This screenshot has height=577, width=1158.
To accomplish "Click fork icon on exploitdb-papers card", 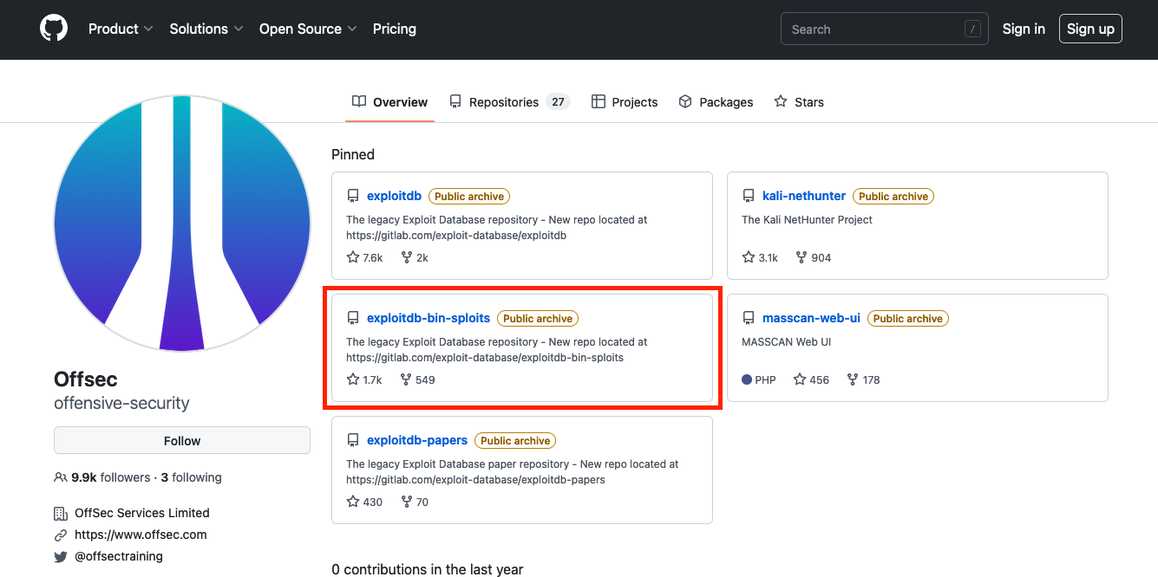I will (406, 502).
